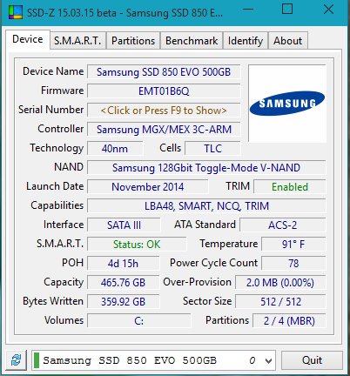
Task: Click the TLC cells value
Action: pyautogui.click(x=212, y=149)
